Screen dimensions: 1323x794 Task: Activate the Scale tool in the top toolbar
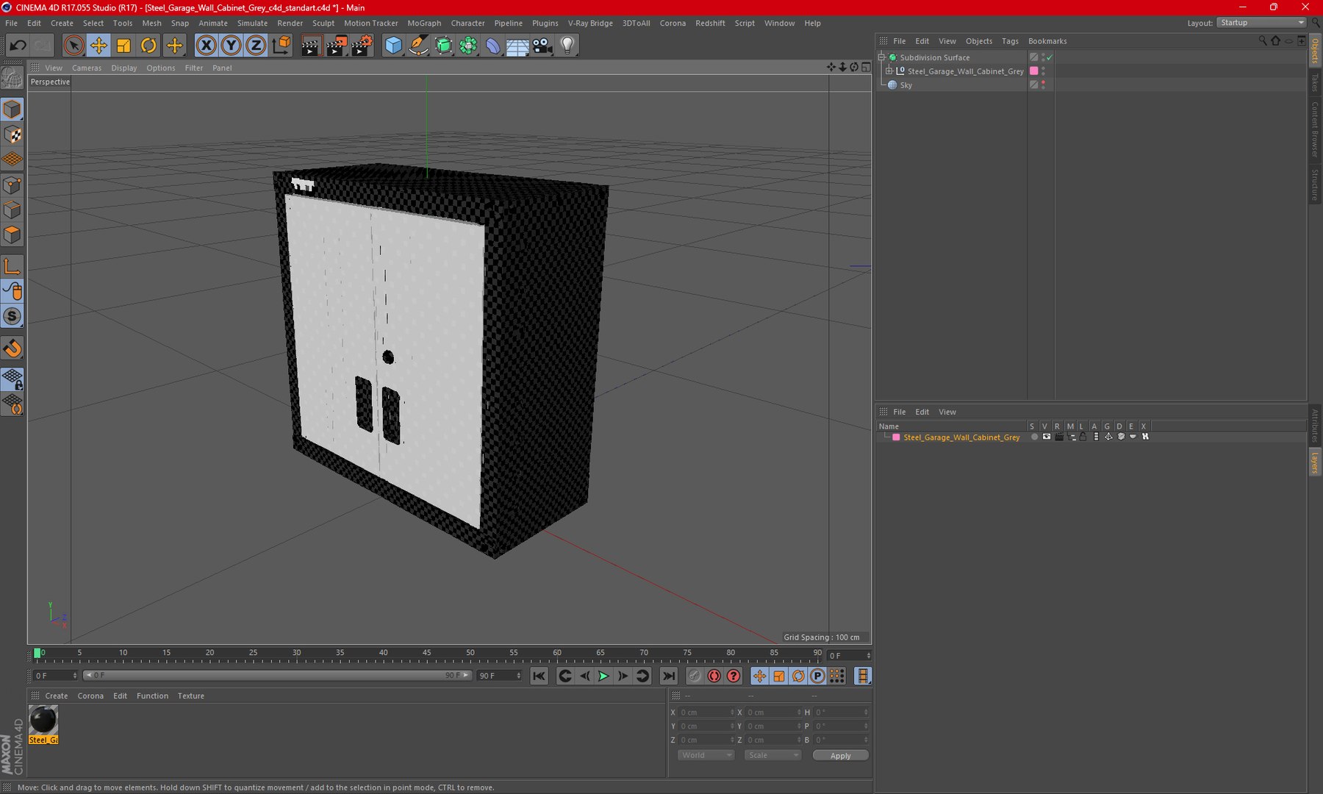(123, 46)
